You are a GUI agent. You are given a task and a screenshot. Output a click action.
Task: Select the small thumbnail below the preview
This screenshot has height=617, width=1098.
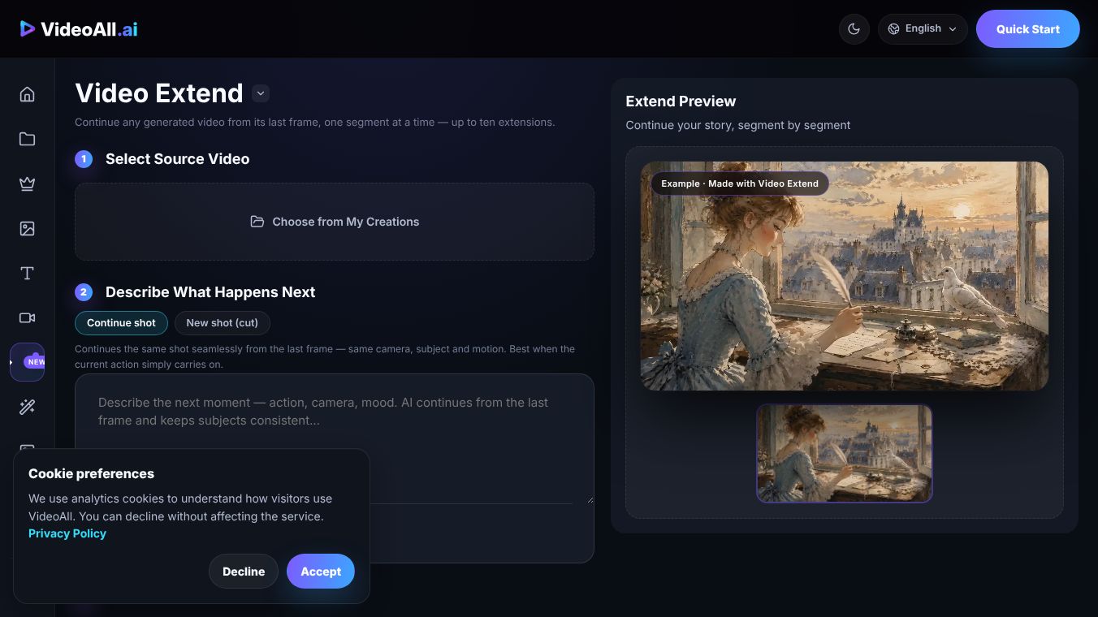click(845, 453)
